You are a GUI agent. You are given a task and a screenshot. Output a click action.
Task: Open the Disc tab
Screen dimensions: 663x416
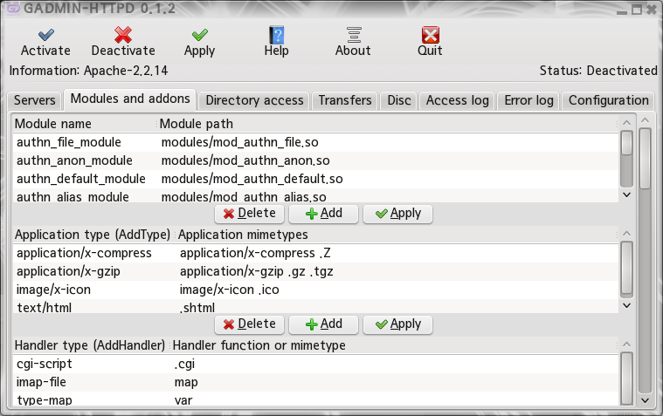click(398, 100)
